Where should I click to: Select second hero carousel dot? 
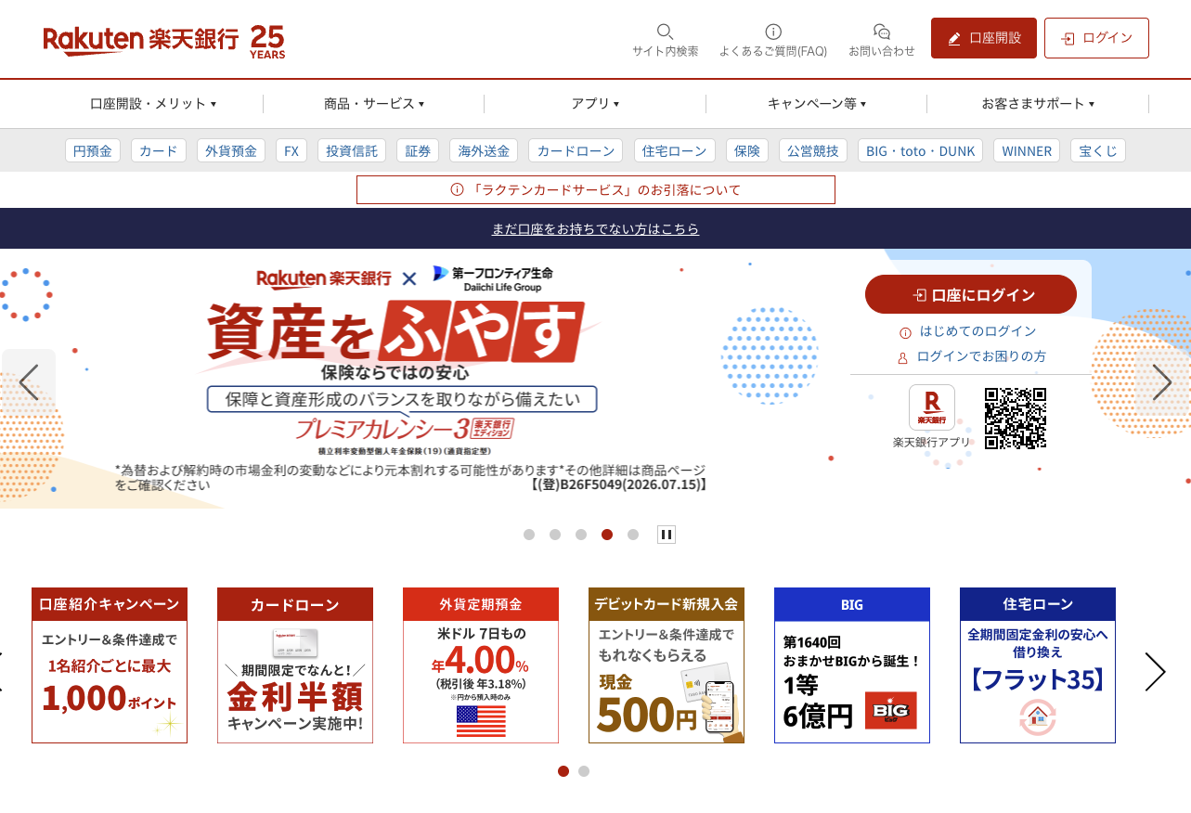[555, 535]
